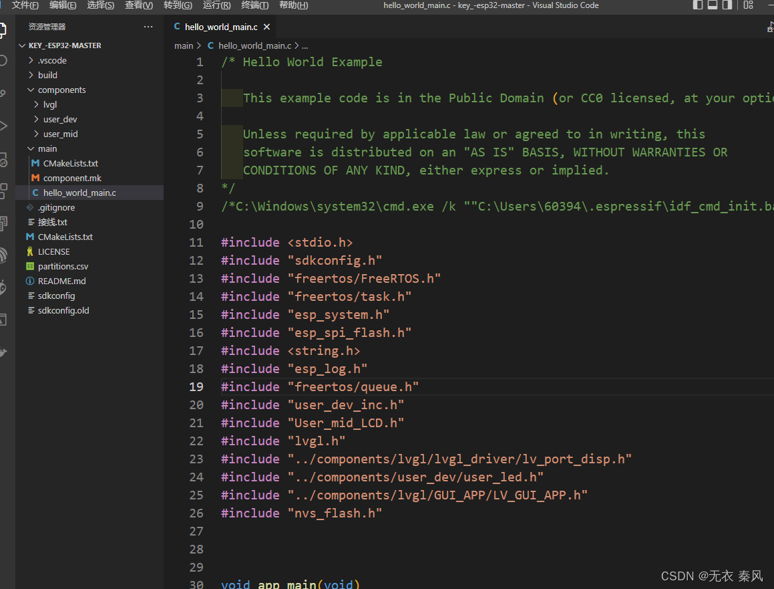The image size is (774, 589).
Task: Open 查看(V) menu
Action: (139, 5)
